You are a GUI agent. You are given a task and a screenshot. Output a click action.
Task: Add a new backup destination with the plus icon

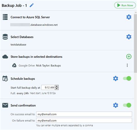coord(129,57)
